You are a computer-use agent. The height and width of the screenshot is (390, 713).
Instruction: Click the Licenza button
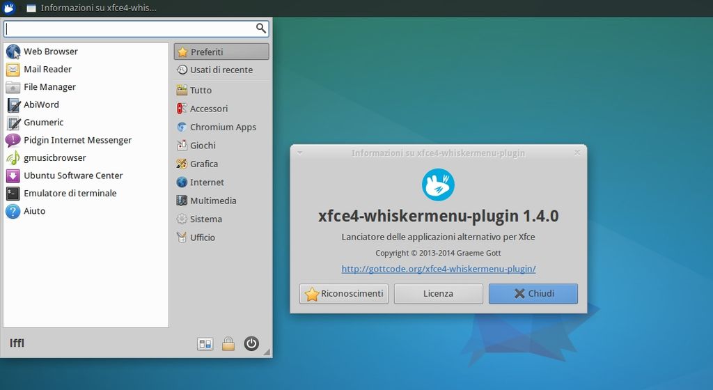coord(439,294)
